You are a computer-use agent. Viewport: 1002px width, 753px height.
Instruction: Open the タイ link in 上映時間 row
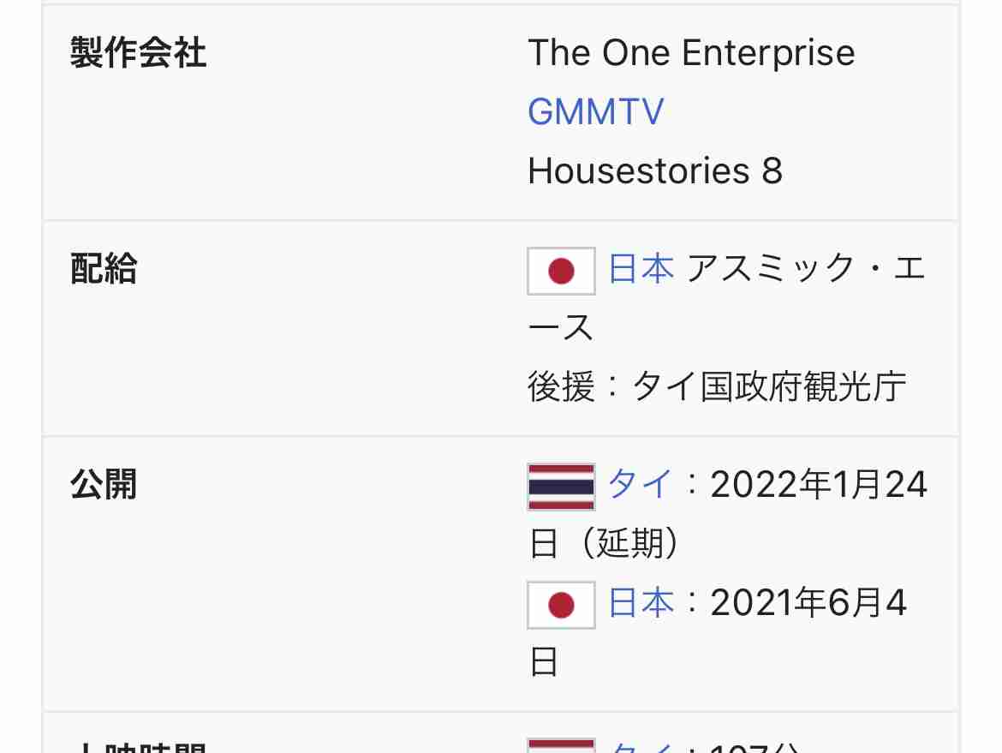(640, 747)
